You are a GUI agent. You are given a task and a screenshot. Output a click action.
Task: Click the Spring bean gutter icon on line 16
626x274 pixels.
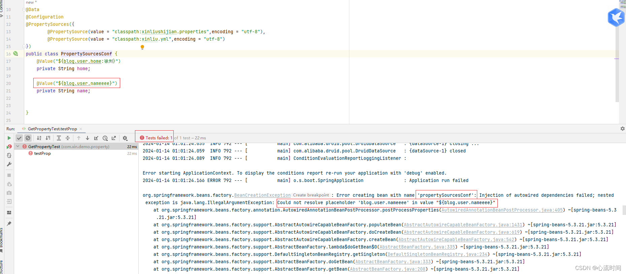[x=15, y=54]
